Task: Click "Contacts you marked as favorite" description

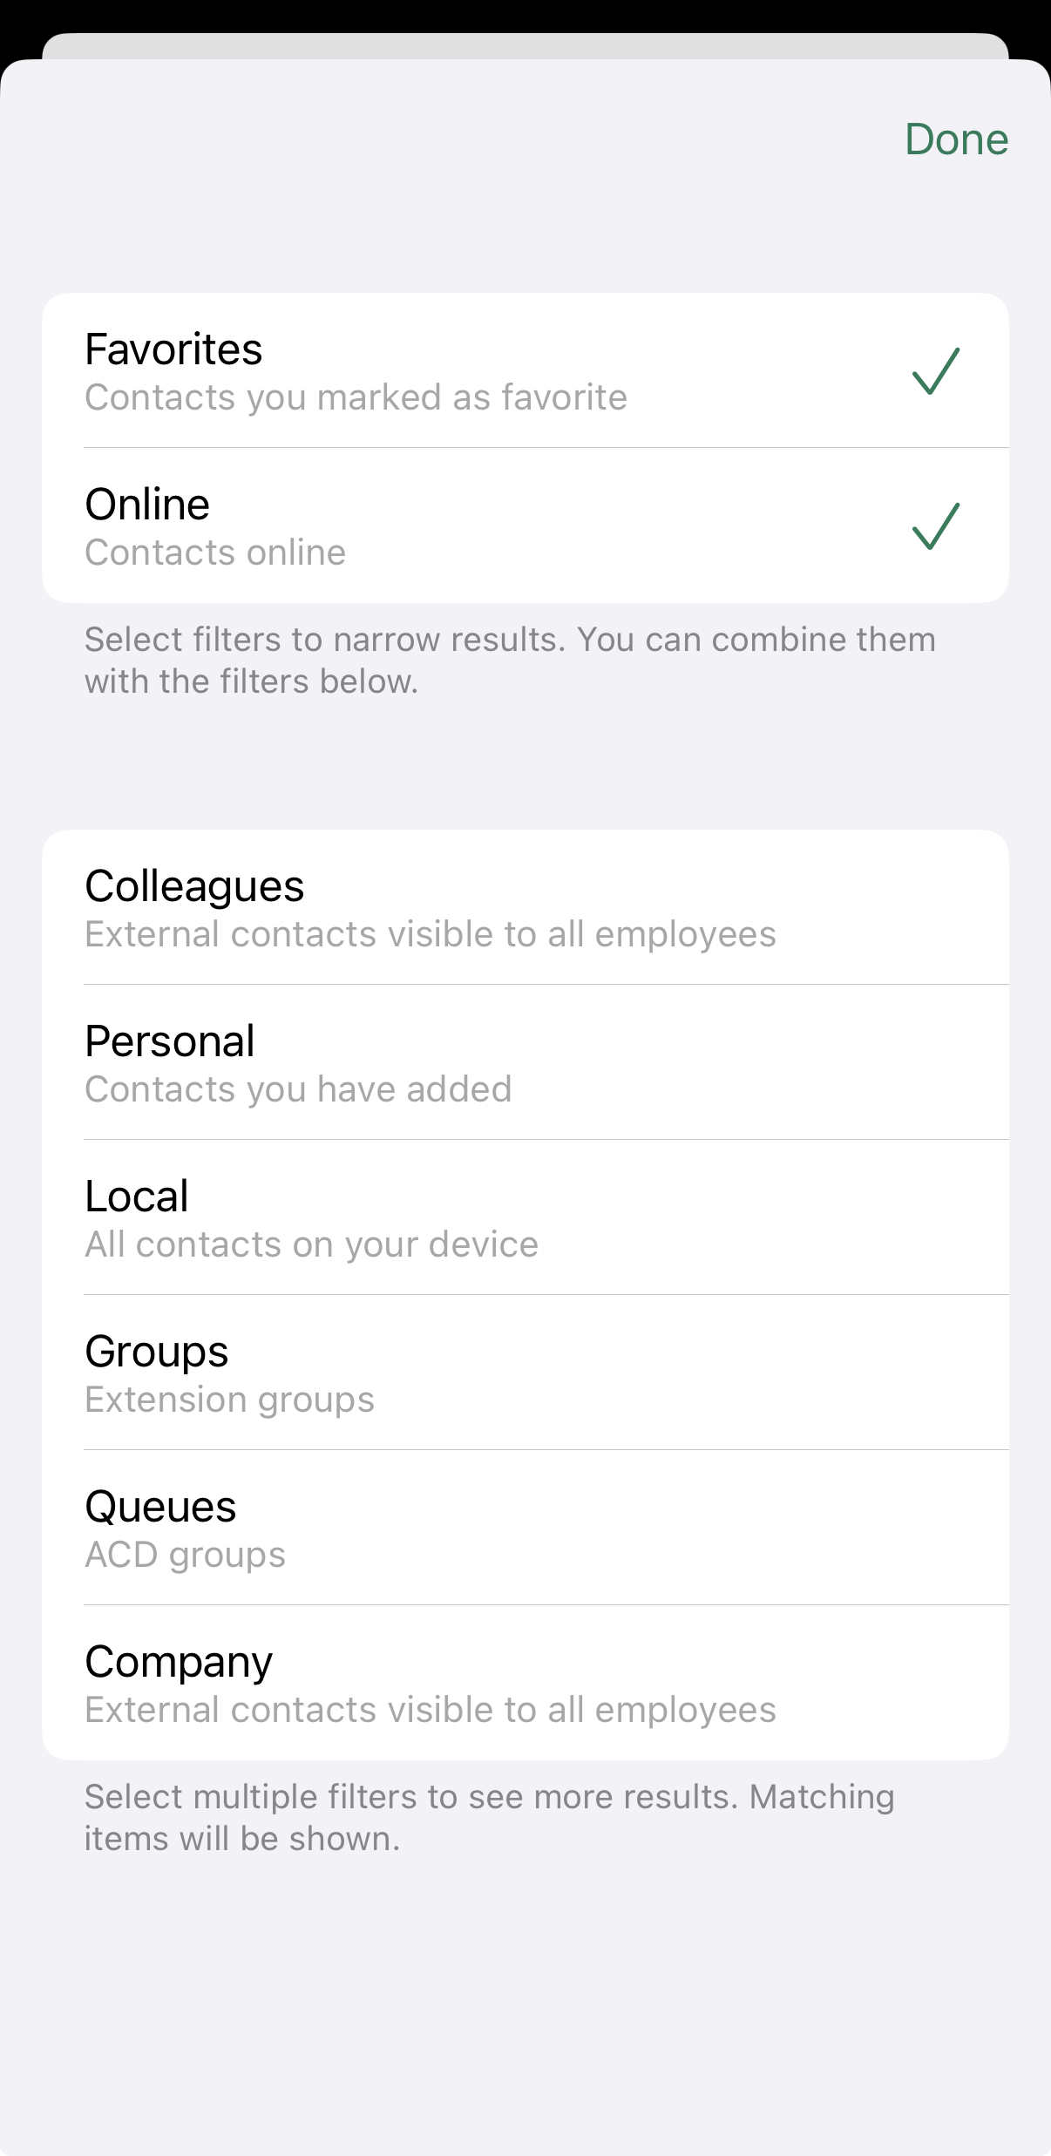Action: (356, 398)
